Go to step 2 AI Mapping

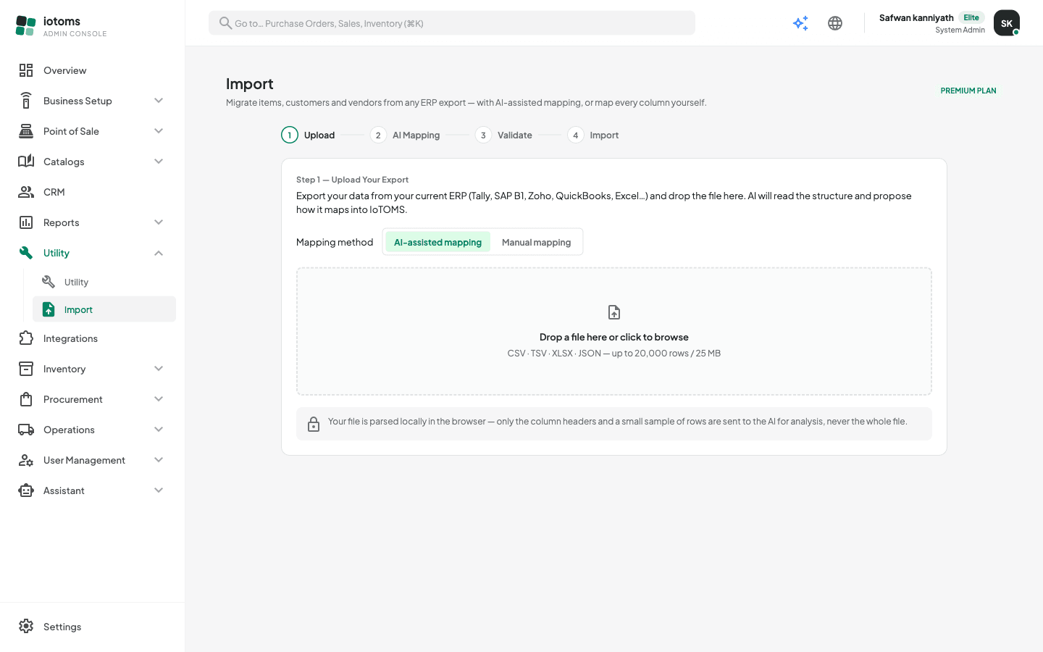point(405,135)
